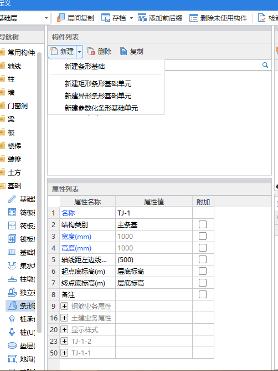Open the 新建 dropdown arrow
This screenshot has width=278, height=371.
[x=80, y=51]
